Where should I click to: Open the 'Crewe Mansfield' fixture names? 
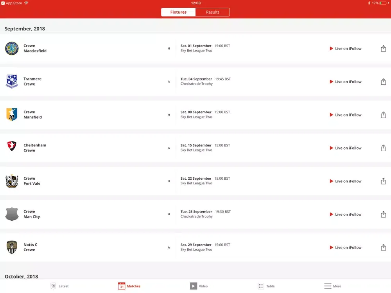point(33,114)
